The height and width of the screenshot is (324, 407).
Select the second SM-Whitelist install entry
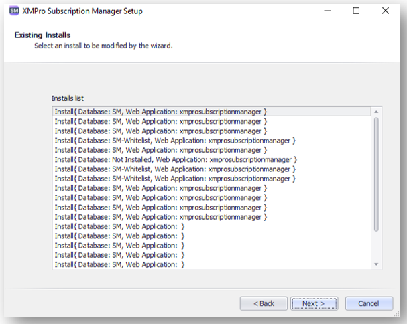pyautogui.click(x=212, y=169)
